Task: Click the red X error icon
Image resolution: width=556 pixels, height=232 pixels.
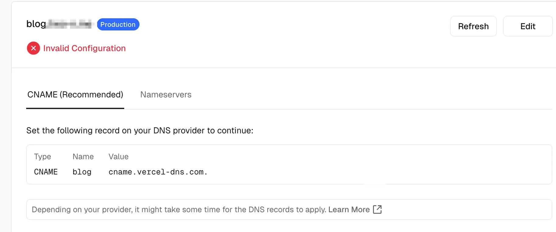Action: click(33, 48)
